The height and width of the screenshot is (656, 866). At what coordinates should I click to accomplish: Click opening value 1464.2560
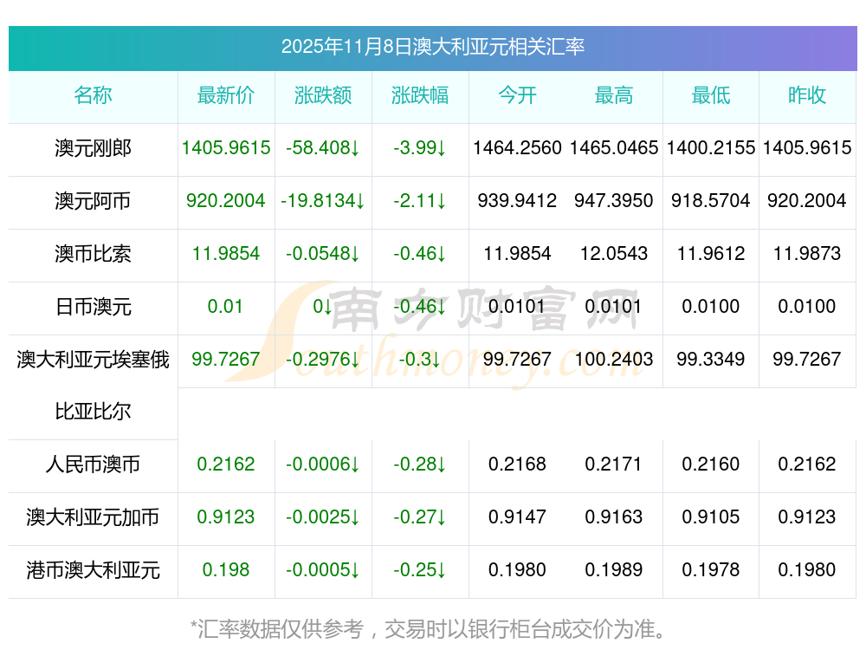(x=517, y=147)
